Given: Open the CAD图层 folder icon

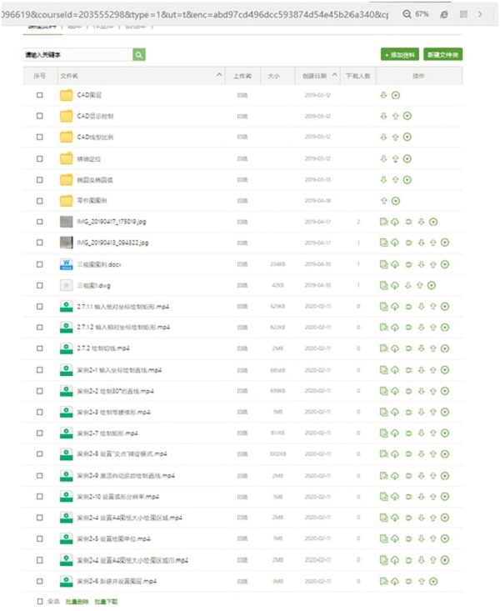Looking at the screenshot, I should point(67,95).
